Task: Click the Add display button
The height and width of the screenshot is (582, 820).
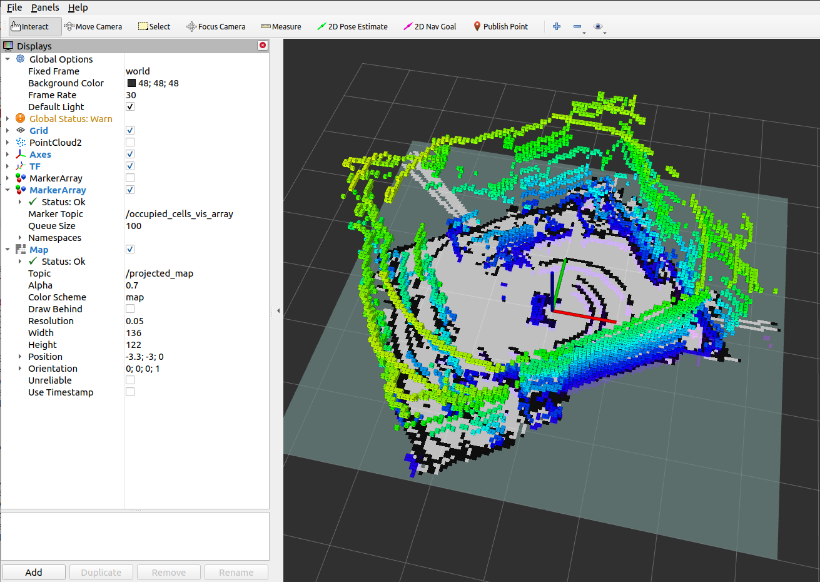Action: (33, 572)
